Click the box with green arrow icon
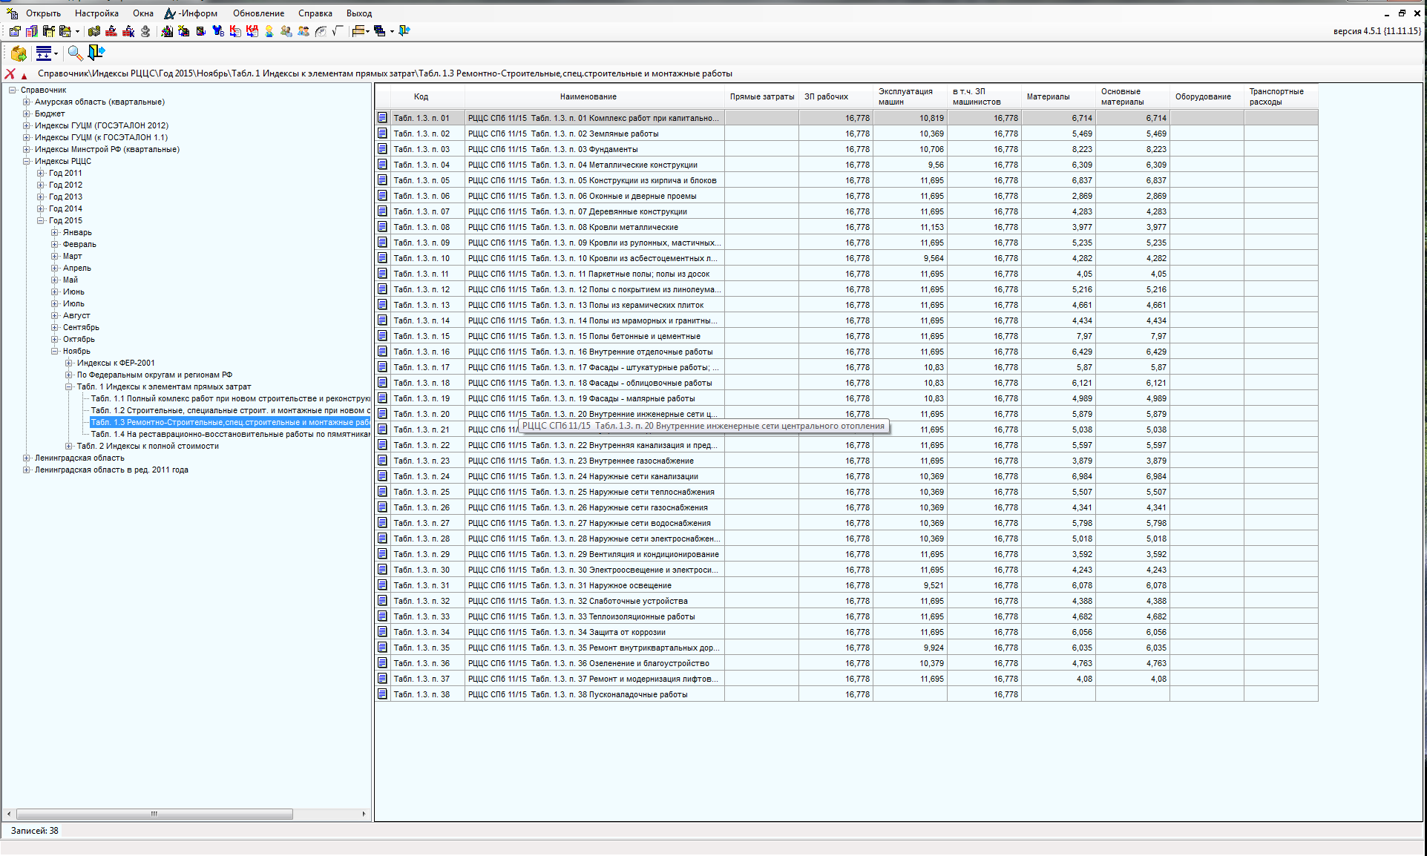 point(19,53)
